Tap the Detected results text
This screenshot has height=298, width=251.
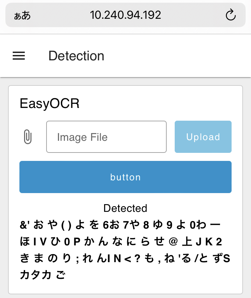point(125,208)
